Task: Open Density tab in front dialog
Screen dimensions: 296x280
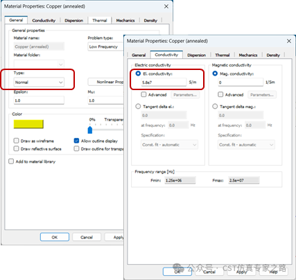Action: (x=273, y=55)
